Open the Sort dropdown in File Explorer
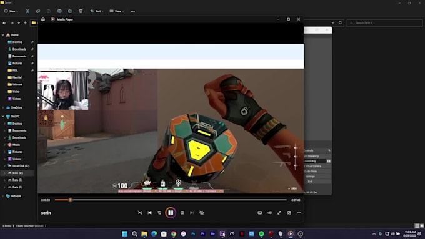 (97, 11)
